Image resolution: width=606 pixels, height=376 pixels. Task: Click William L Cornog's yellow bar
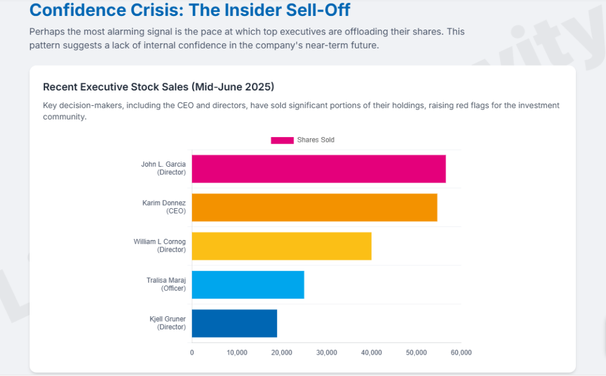(282, 246)
